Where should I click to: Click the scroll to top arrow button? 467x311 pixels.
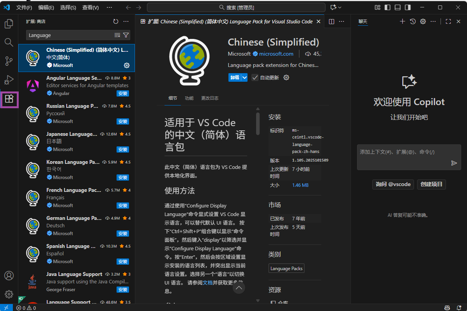click(239, 288)
